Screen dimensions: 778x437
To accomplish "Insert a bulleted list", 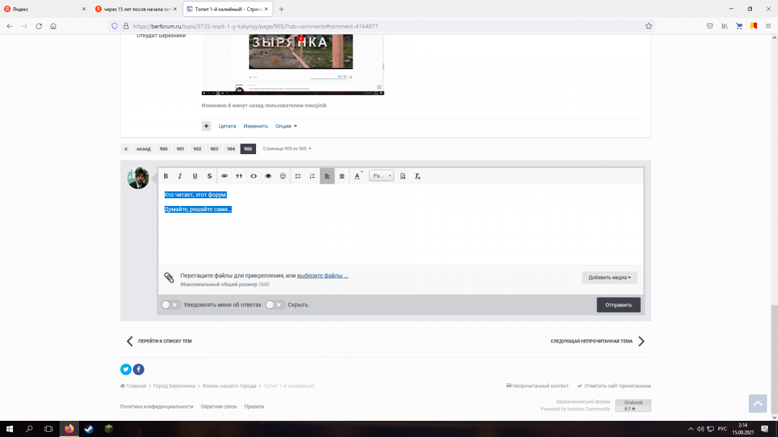I will [298, 176].
